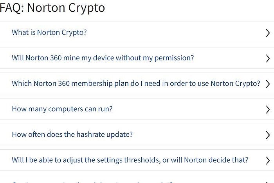
Task: Click arrow icon for 'How many computers can run?'
Action: pos(268,109)
